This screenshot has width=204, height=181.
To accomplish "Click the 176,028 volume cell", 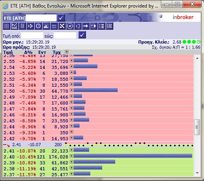I will [58, 157].
